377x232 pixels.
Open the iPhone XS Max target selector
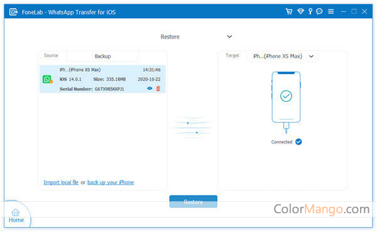pyautogui.click(x=283, y=57)
